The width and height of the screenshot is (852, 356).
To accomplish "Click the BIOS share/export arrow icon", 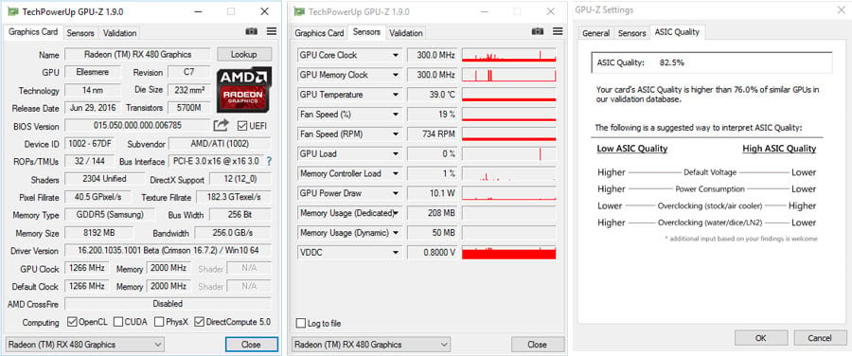I will (x=221, y=126).
